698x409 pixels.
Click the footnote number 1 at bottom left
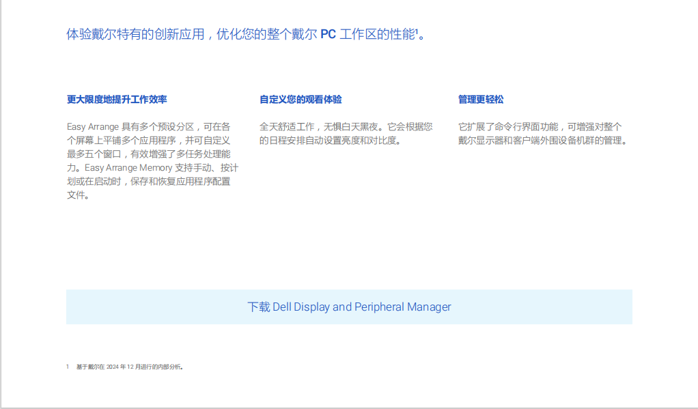click(68, 367)
